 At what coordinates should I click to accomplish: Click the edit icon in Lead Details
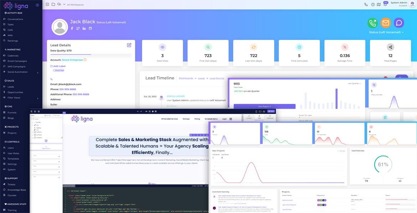(x=129, y=45)
